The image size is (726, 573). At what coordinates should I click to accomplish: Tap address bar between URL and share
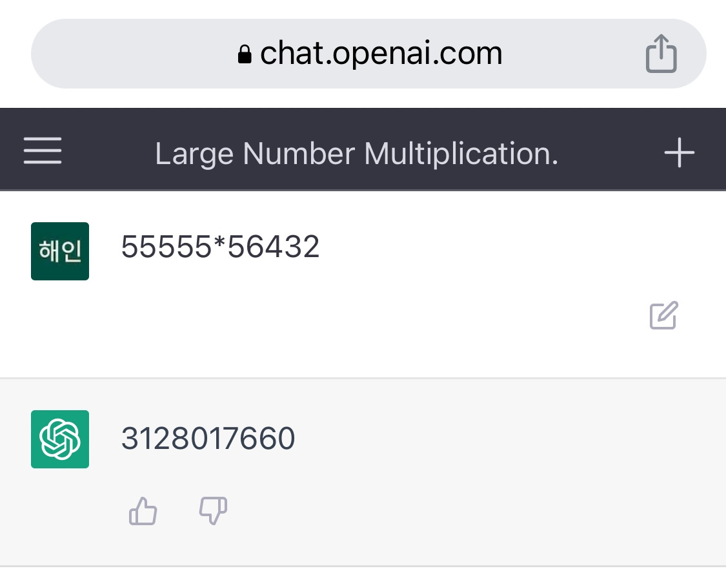(x=574, y=54)
